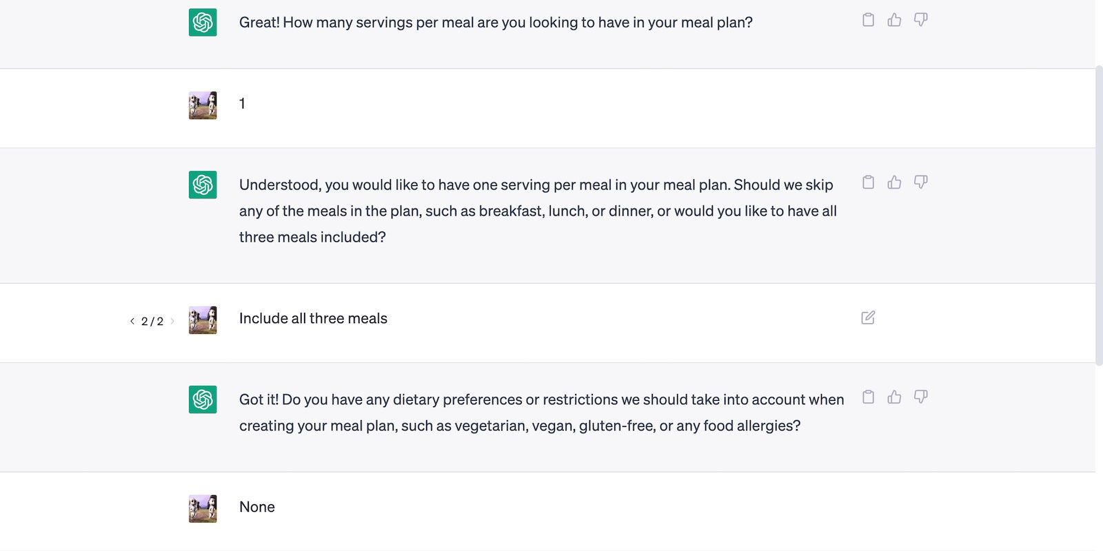Copy the dietary preferences question message
Viewport: 1103px width, 551px height.
[x=868, y=397]
